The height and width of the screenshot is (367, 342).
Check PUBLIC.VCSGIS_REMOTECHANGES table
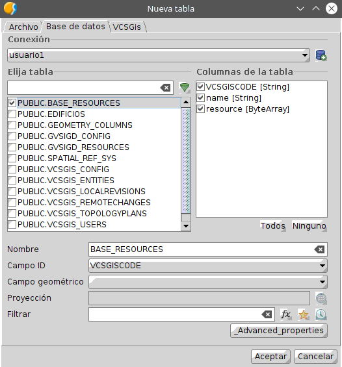click(x=12, y=202)
